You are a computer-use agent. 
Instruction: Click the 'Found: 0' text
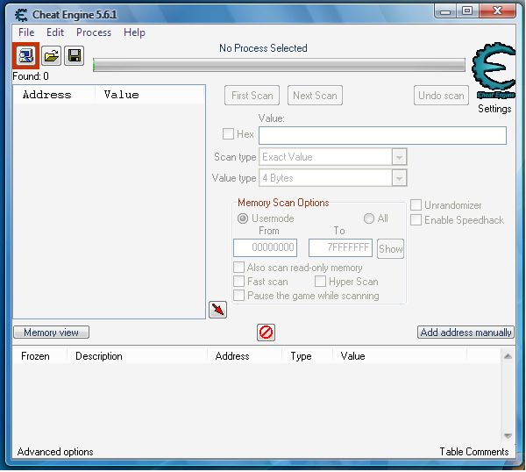[31, 76]
